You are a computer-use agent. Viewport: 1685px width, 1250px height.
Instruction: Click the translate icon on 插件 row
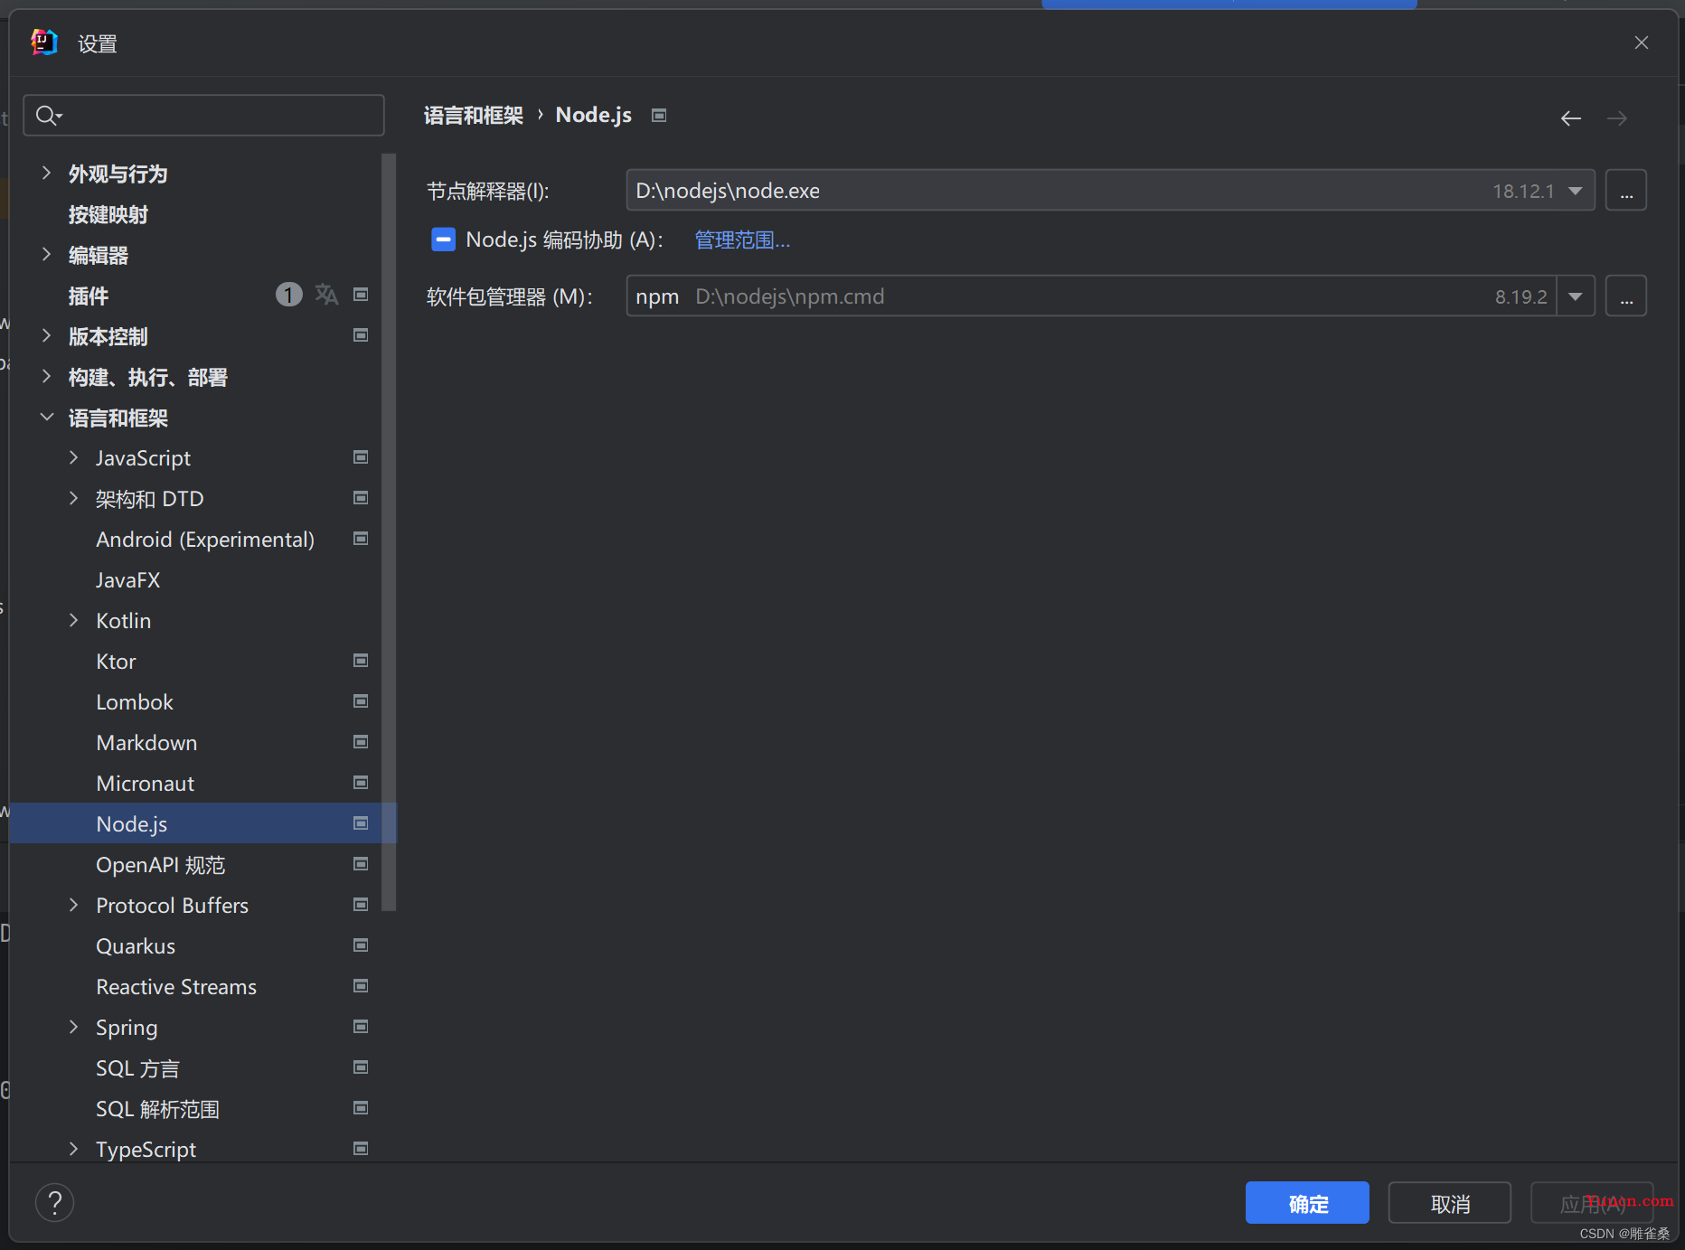coord(326,295)
